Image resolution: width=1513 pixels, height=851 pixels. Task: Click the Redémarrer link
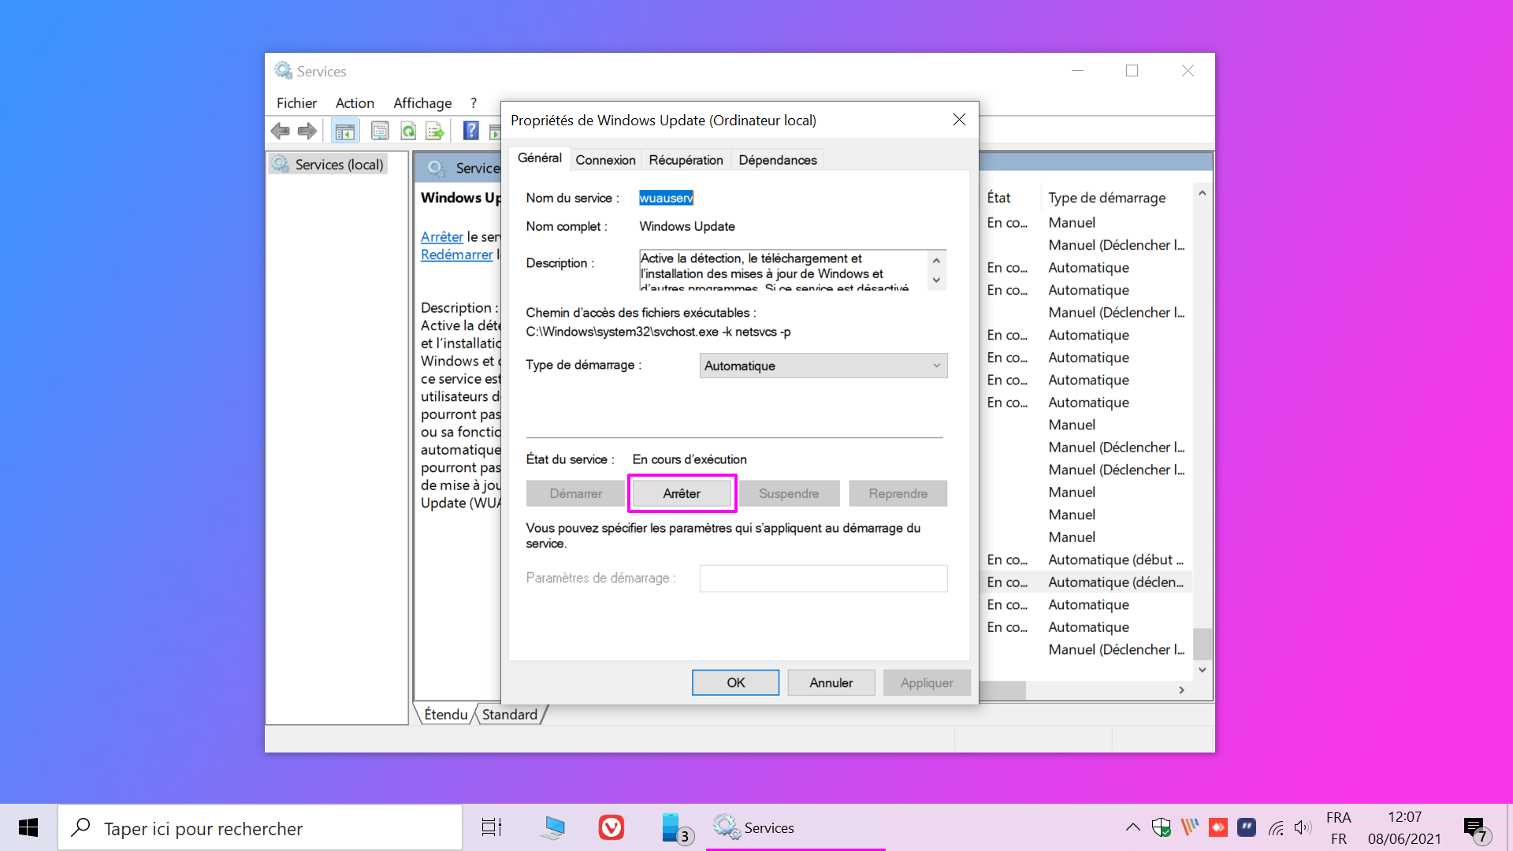click(456, 255)
